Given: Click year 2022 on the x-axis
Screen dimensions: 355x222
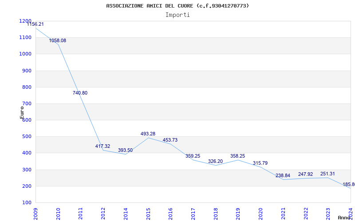Looking at the screenshot, I should pyautogui.click(x=306, y=214).
